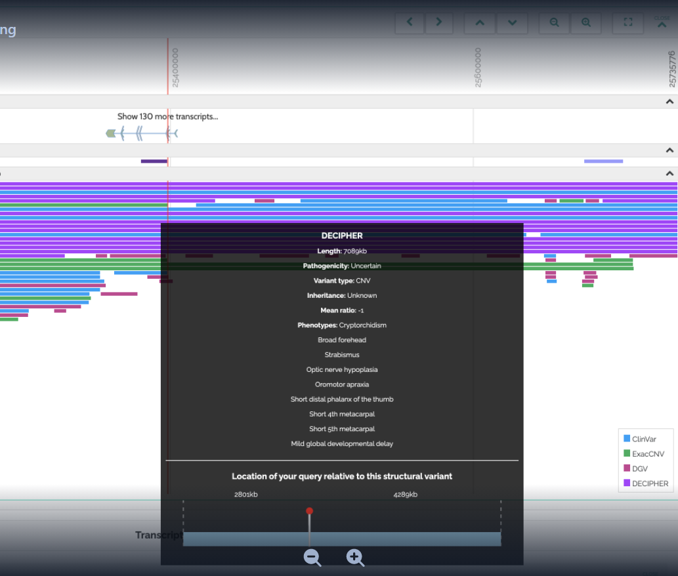Click the 25400000 coordinate label
The width and height of the screenshot is (678, 576).
[175, 68]
